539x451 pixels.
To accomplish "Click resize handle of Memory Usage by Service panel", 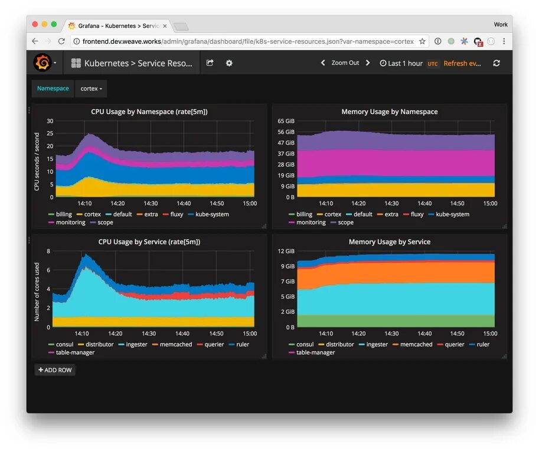I will click(504, 356).
